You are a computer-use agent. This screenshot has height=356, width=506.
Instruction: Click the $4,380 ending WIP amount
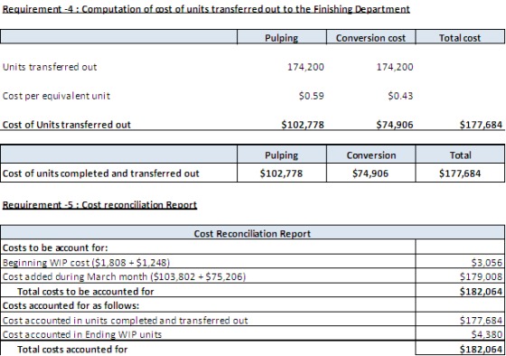[x=487, y=334]
